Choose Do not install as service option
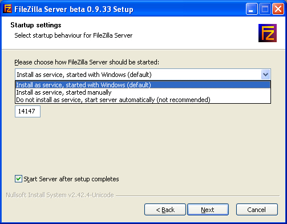 pyautogui.click(x=143, y=100)
